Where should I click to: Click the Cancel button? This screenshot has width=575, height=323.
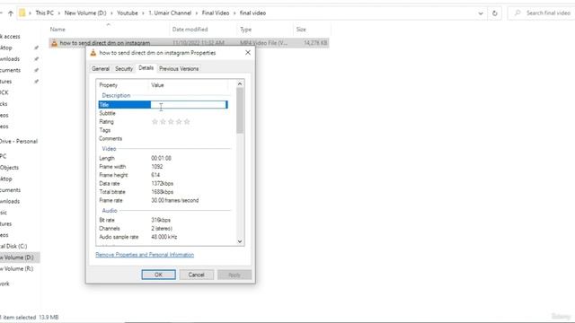(196, 275)
